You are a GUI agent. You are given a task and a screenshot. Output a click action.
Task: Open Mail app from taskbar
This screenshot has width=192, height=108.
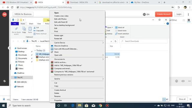pyautogui.click(x=93, y=106)
